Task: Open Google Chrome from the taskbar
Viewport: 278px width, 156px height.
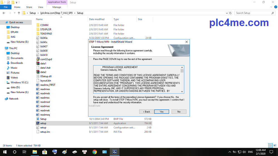Action: (95, 152)
